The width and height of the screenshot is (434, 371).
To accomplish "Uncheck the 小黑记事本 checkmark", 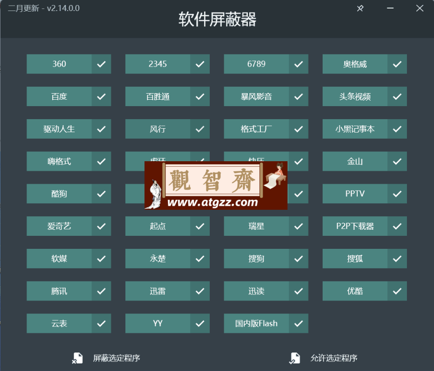I will pos(397,129).
